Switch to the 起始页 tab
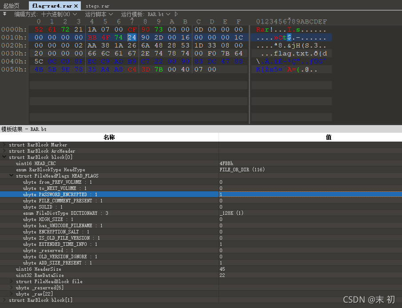The width and height of the screenshot is (402, 308). click(11, 6)
